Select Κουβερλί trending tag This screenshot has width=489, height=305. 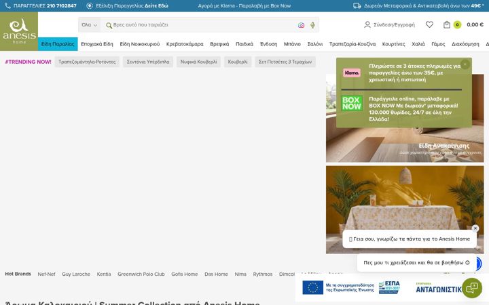click(x=238, y=62)
